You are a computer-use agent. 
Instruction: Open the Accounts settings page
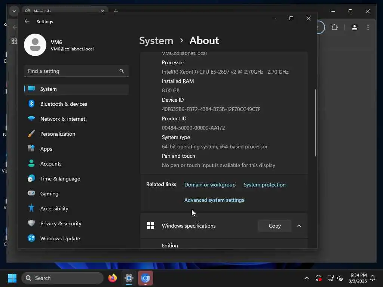(x=76, y=164)
